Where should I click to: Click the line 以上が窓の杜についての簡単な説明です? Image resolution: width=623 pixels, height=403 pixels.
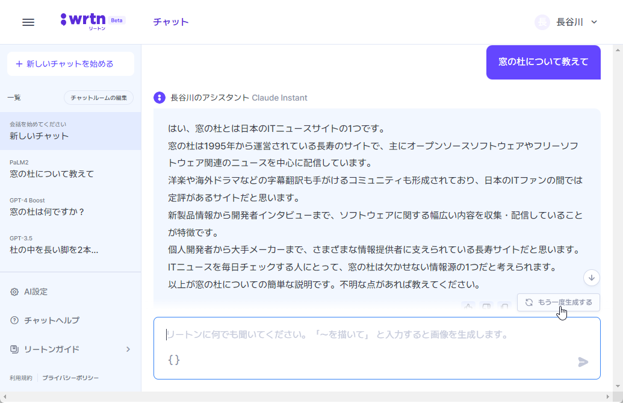[x=325, y=284]
